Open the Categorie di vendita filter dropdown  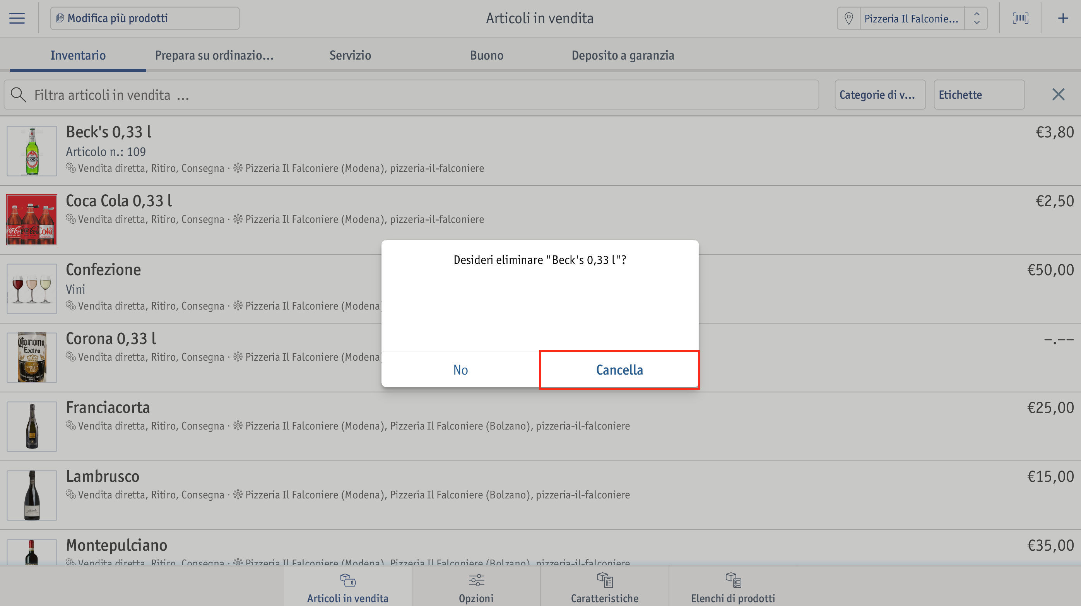pos(880,95)
